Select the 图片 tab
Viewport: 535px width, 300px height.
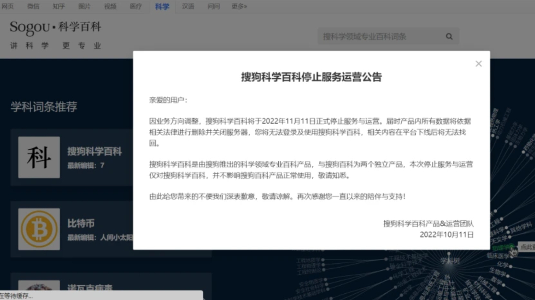coord(84,6)
